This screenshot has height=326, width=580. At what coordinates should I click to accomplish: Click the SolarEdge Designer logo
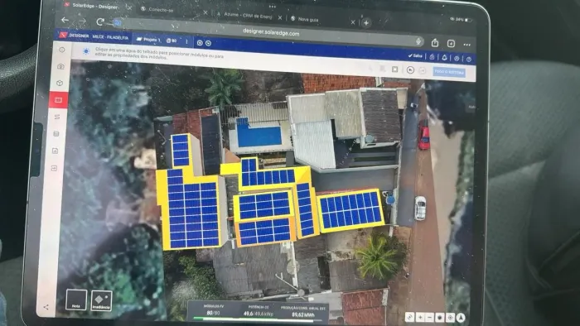tap(63, 35)
